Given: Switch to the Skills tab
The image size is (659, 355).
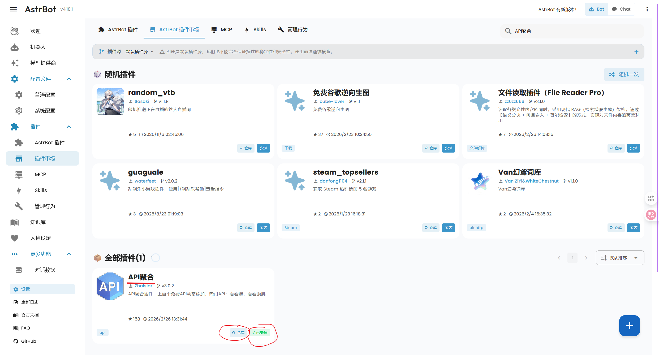Looking at the screenshot, I should click(x=255, y=29).
